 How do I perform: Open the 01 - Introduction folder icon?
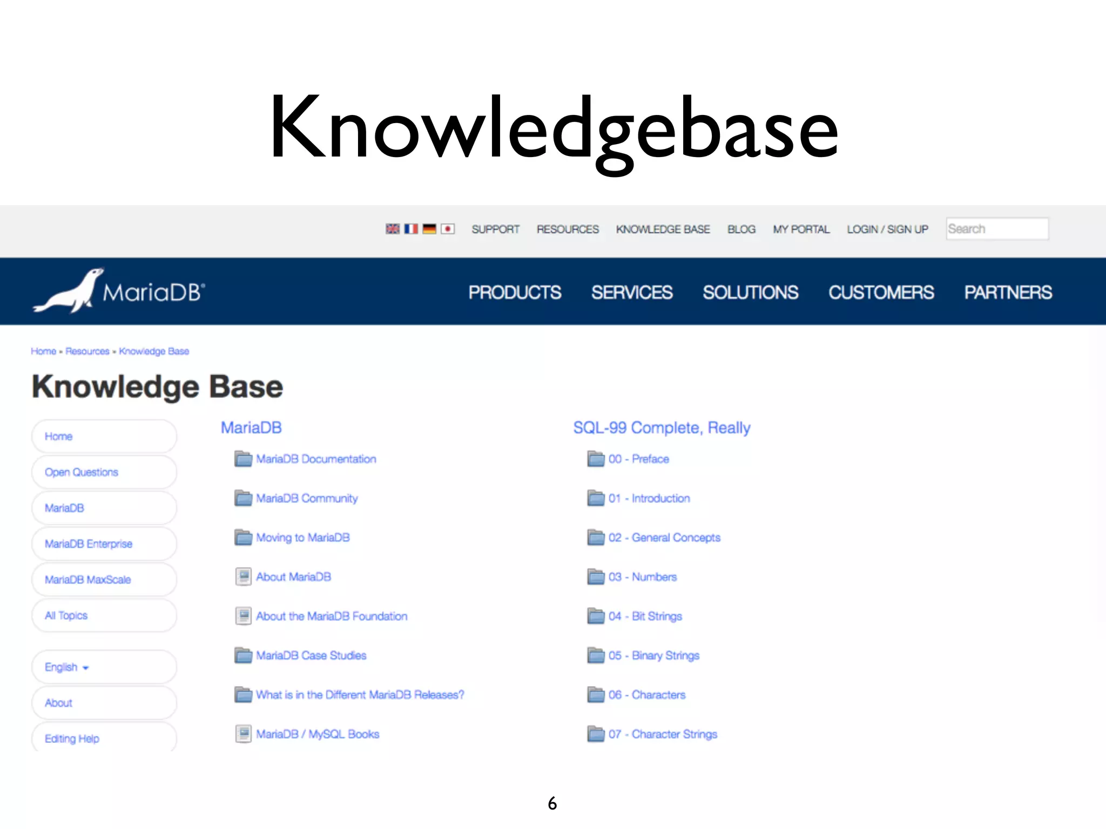tap(596, 498)
